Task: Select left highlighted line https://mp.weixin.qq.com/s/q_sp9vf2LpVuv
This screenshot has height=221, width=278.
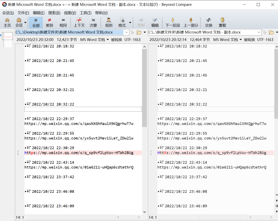Action: coord(83,153)
